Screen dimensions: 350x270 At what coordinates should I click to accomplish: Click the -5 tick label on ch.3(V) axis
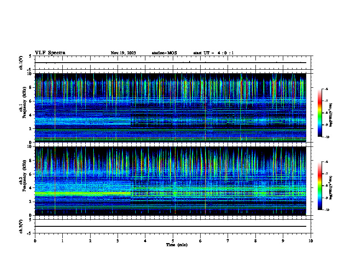point(30,233)
